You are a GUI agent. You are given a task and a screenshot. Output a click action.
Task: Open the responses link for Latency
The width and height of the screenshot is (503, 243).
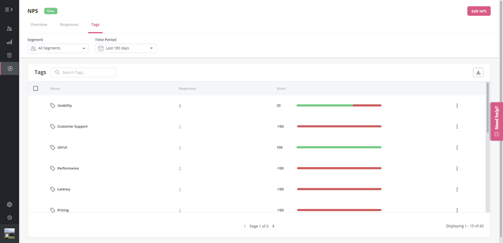point(180,189)
